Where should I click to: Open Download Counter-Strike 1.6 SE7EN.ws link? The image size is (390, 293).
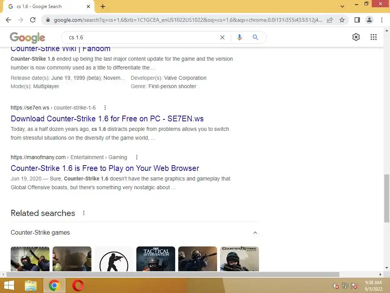[107, 119]
